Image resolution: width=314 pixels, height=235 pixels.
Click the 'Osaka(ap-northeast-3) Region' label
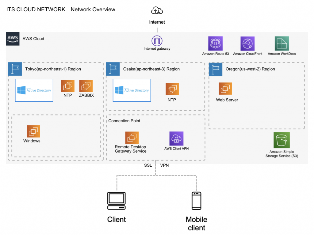click(x=151, y=69)
